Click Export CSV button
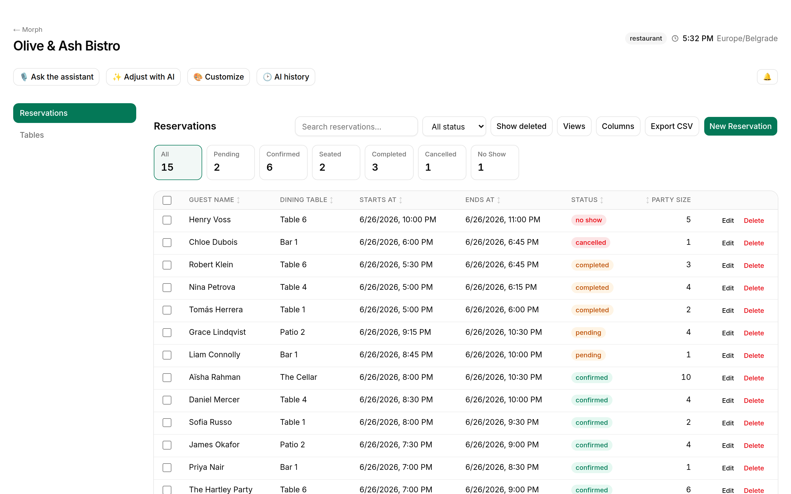 coord(672,127)
